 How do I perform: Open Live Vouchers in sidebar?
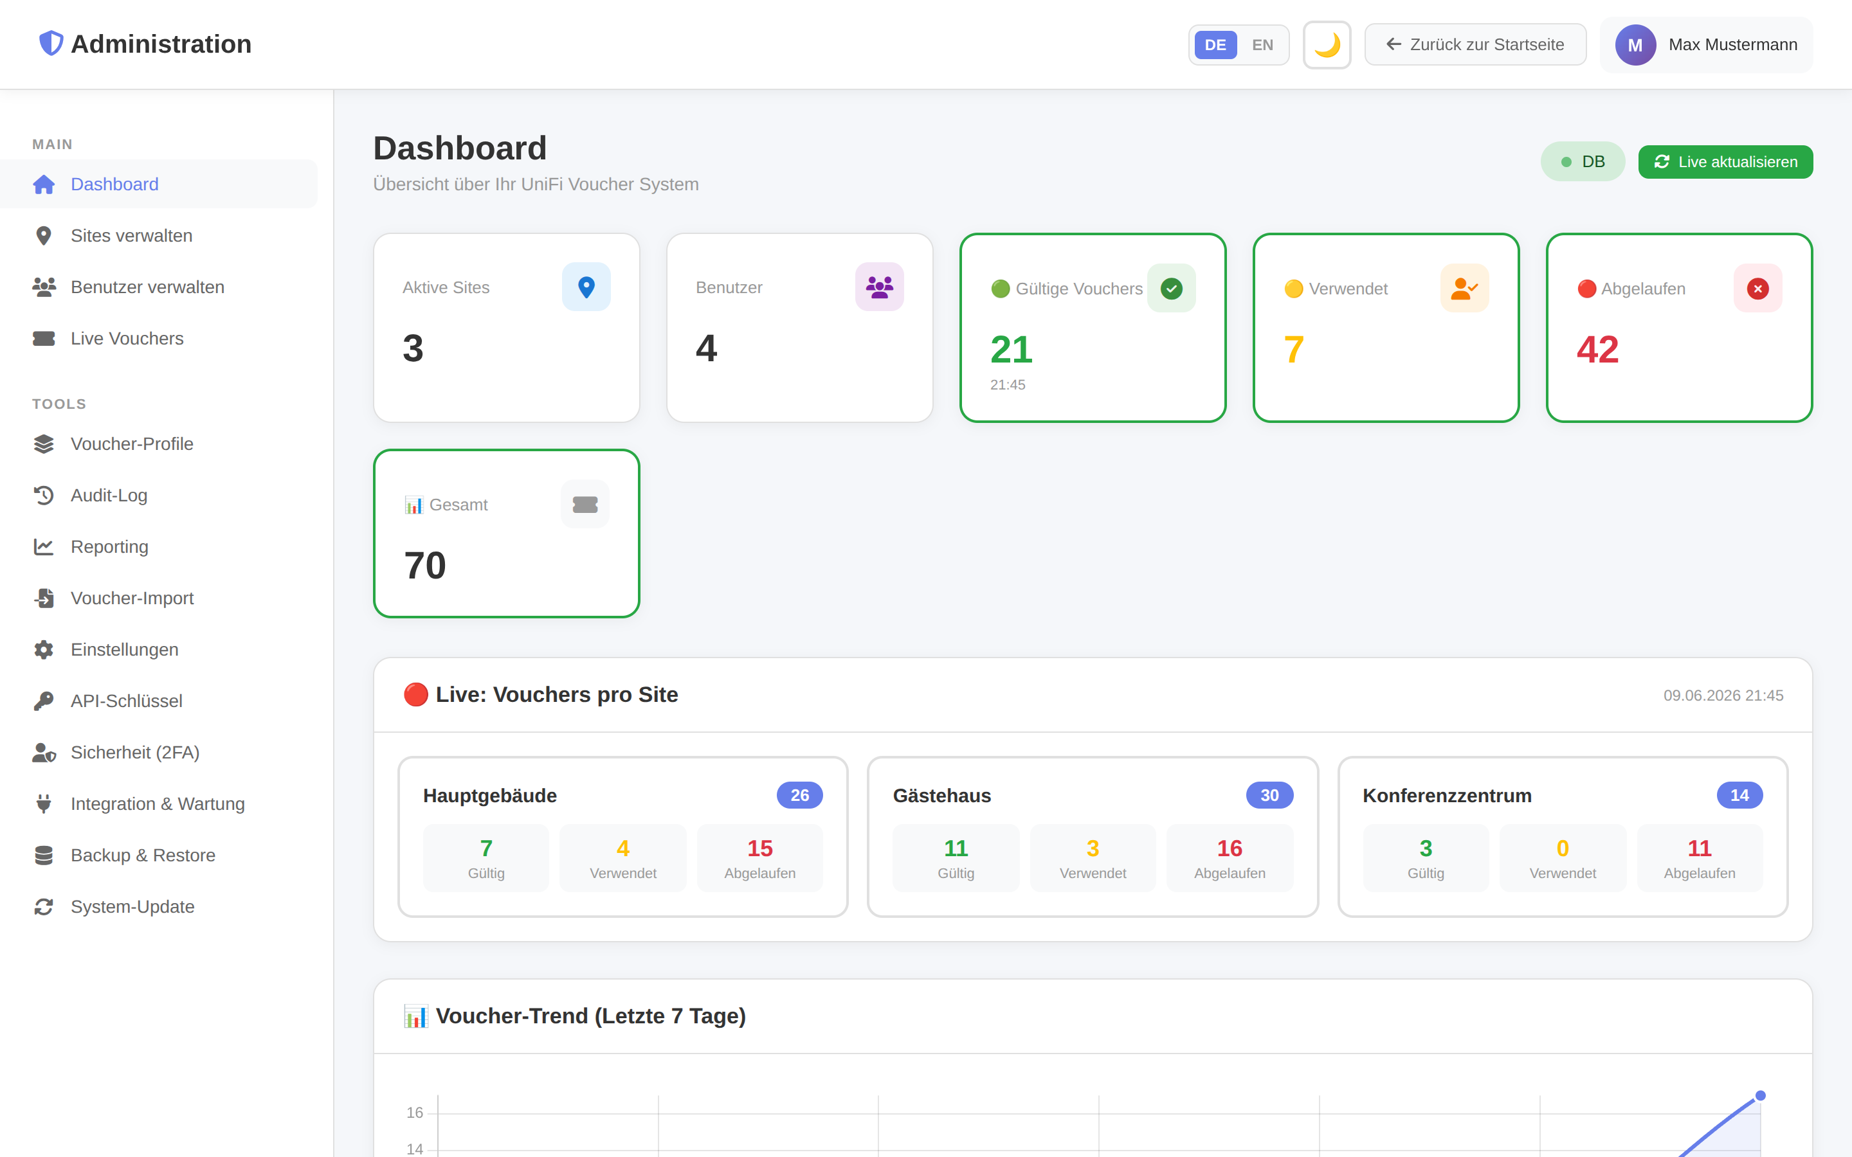click(158, 338)
